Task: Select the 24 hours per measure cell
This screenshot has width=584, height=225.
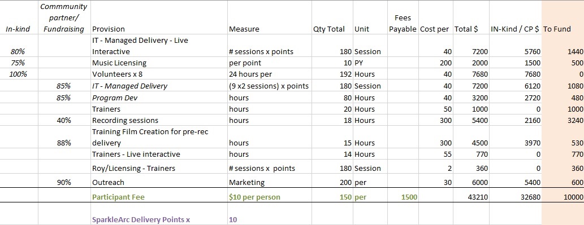Action: click(269, 74)
